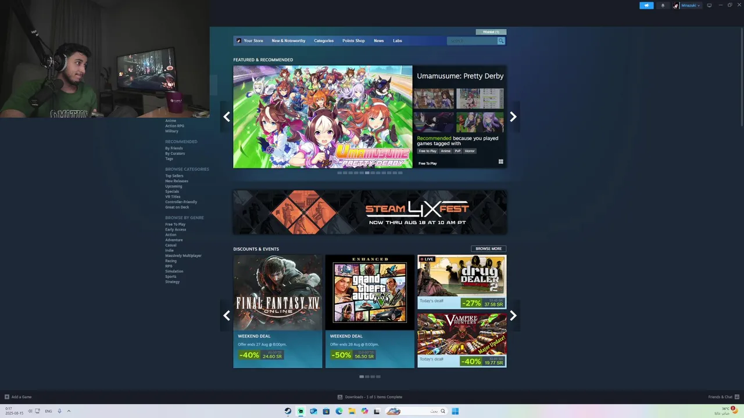Open the Downloads status bar entry
This screenshot has height=418, width=744.
(x=370, y=397)
